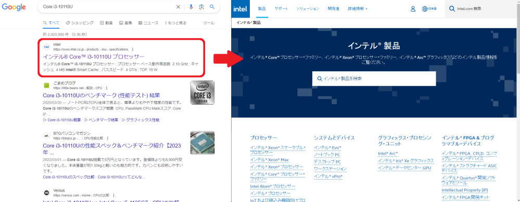Open デスクトップ PC link

point(327,162)
